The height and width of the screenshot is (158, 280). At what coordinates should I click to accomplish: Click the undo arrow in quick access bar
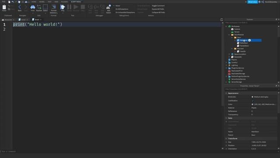13,2
